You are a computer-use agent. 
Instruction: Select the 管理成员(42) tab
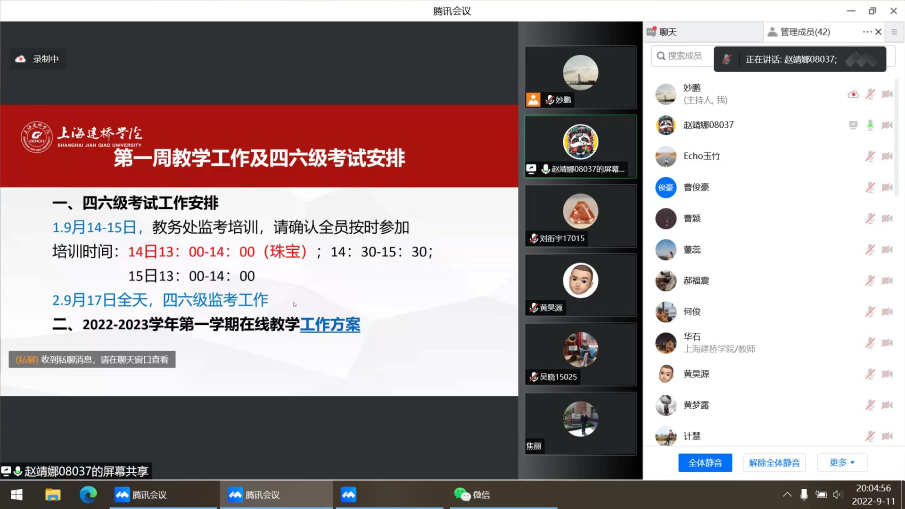click(805, 32)
